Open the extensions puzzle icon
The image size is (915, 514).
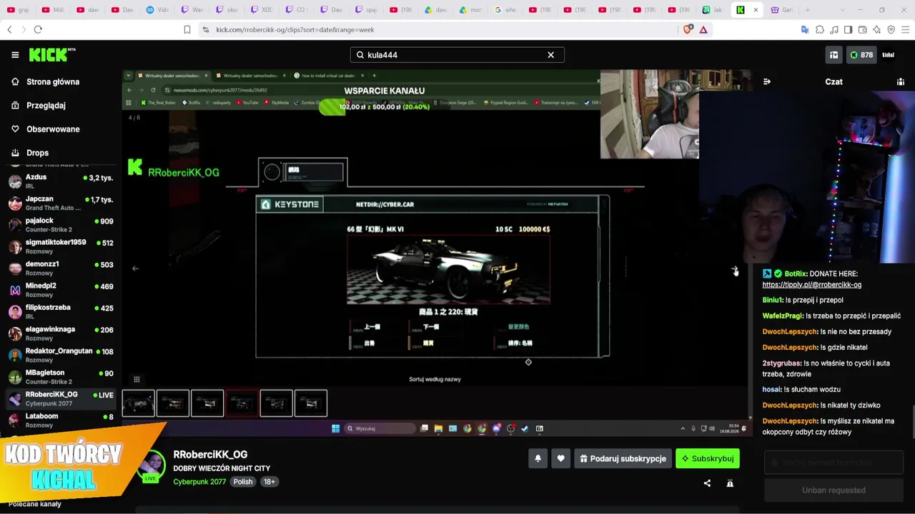tap(820, 29)
